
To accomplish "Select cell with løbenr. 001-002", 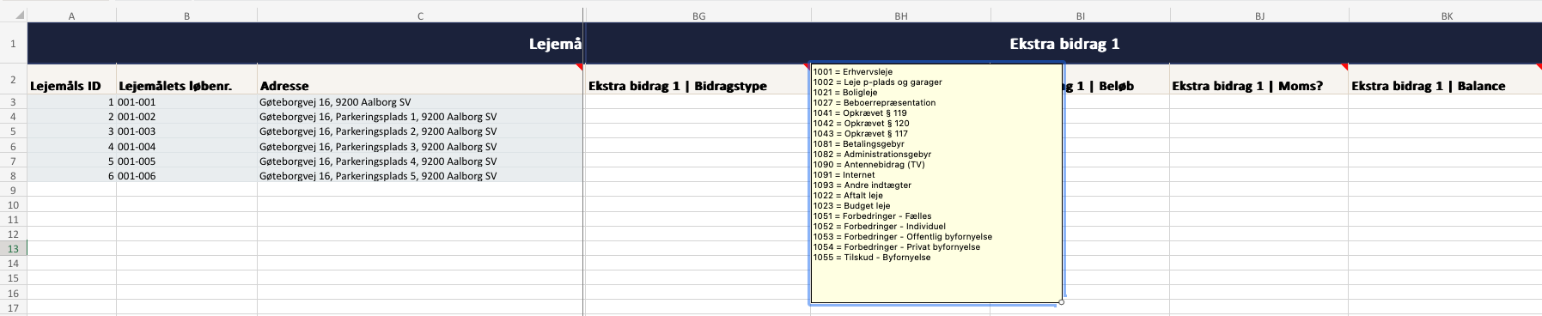I will click(186, 117).
